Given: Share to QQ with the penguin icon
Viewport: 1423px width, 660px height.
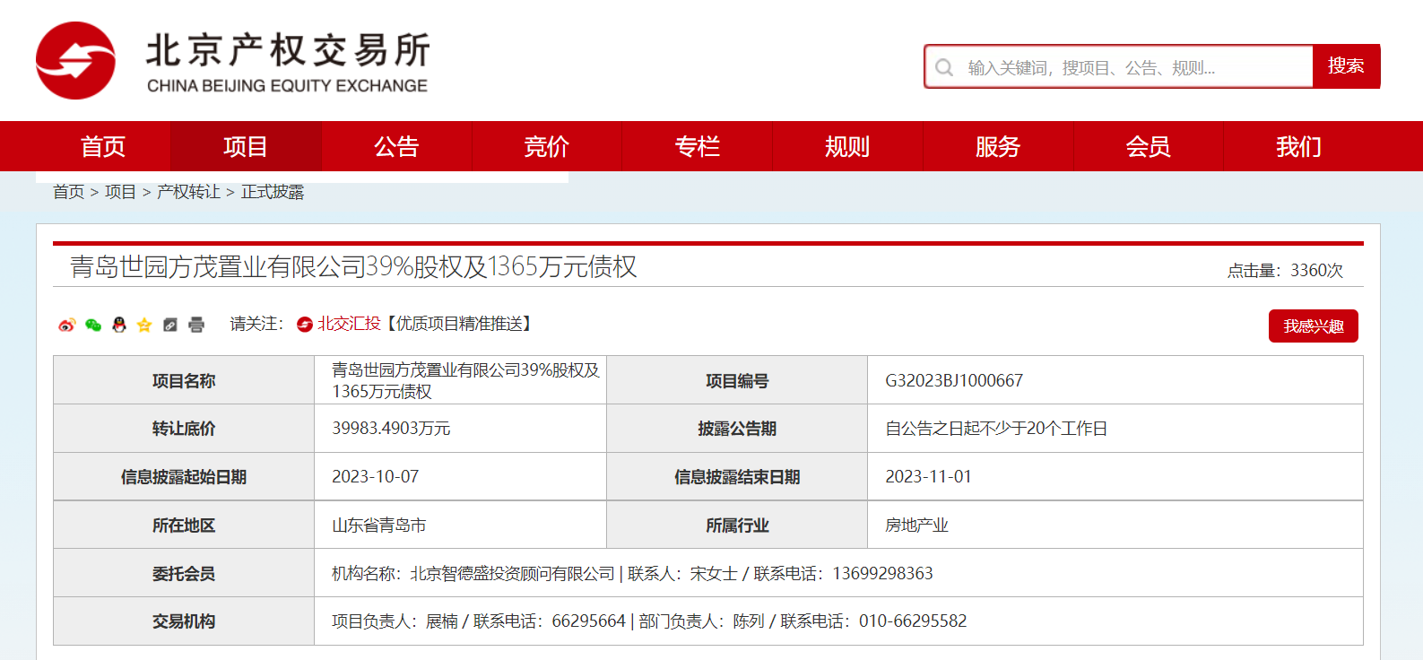Looking at the screenshot, I should 118,325.
